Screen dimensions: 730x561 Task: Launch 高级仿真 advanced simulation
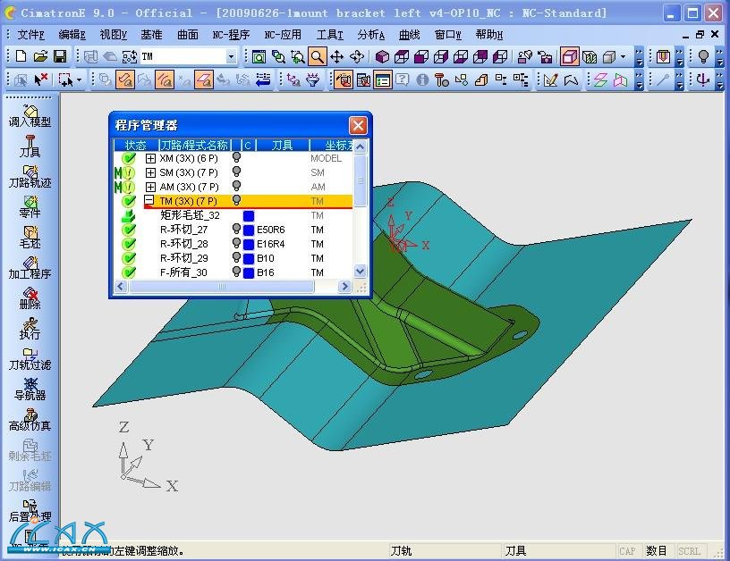tap(30, 420)
